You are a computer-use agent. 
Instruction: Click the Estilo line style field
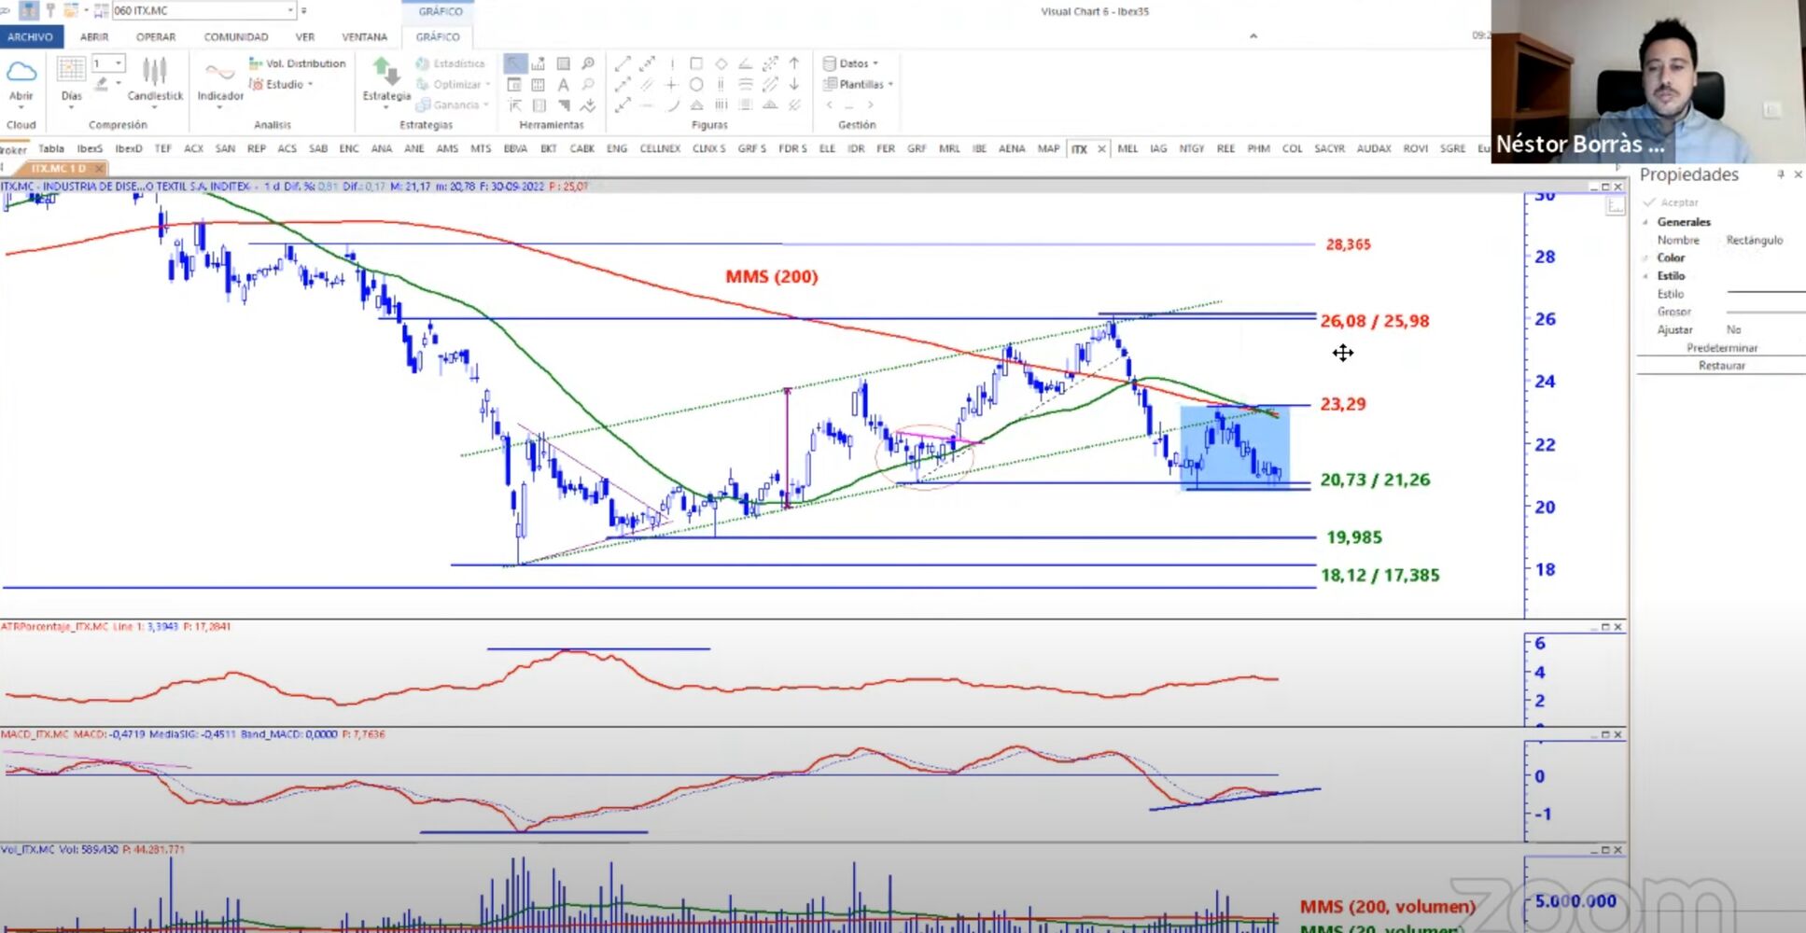(x=1765, y=294)
